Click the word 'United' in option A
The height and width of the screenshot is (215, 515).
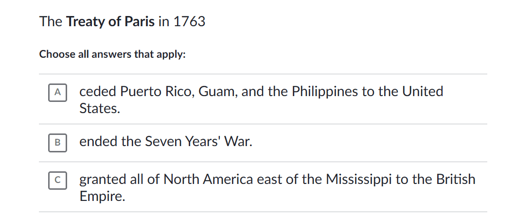tap(423, 91)
